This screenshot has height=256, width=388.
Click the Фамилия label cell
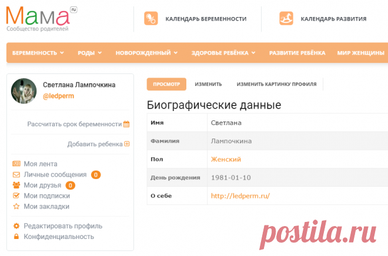coord(177,141)
